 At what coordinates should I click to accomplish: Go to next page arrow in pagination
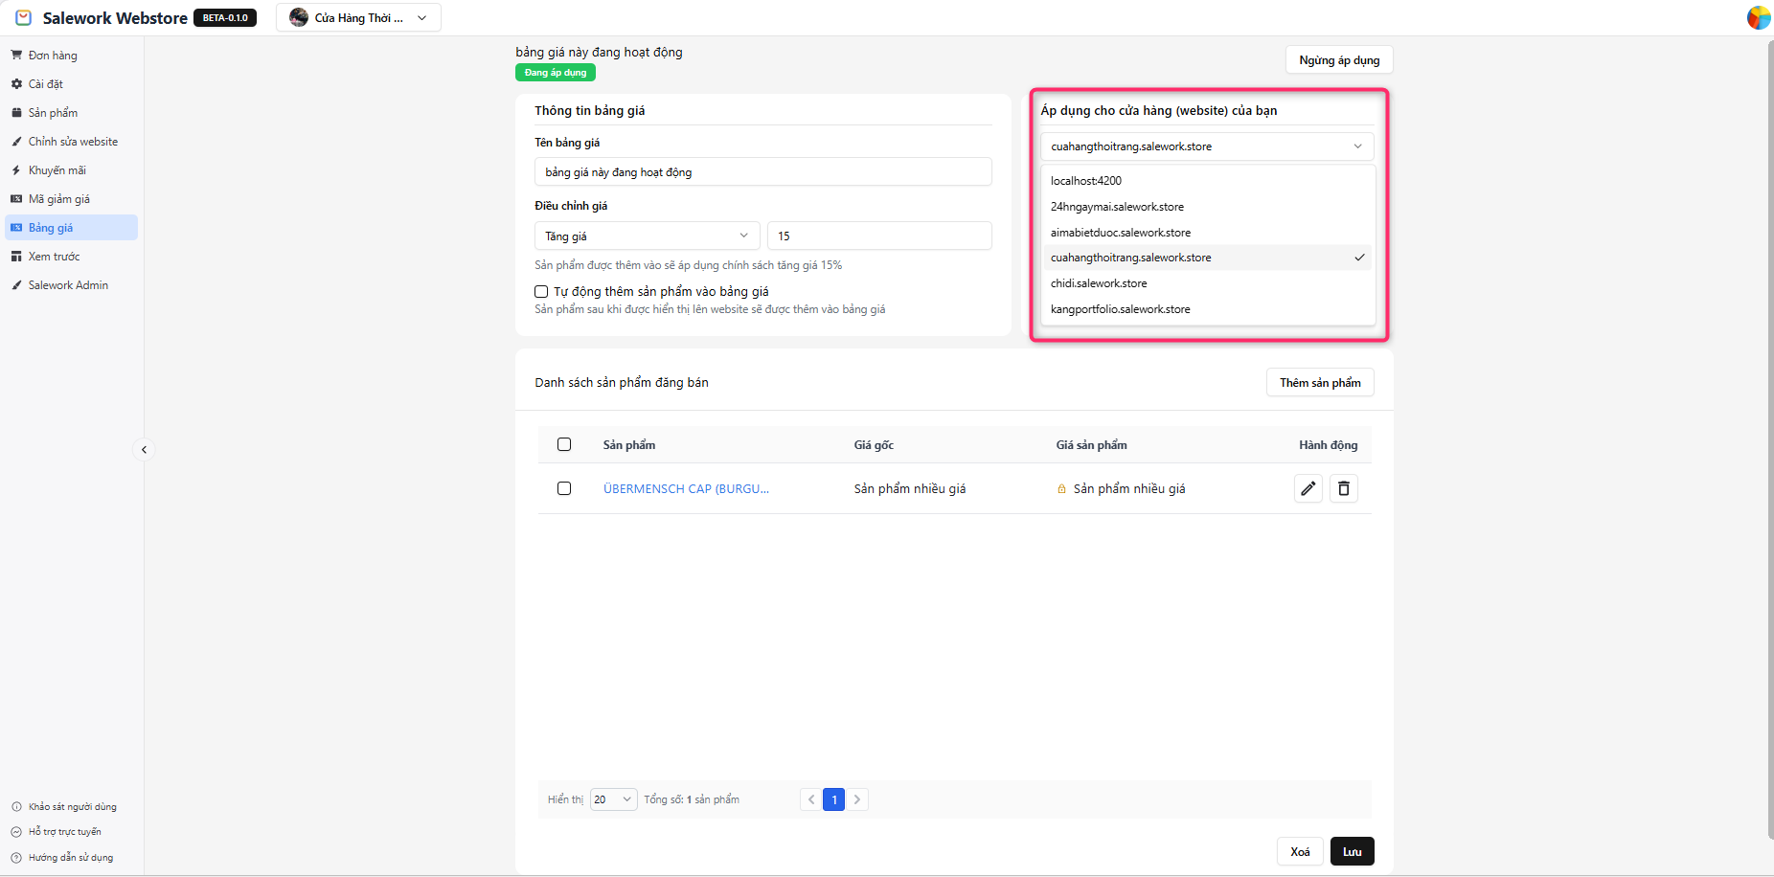(x=857, y=799)
